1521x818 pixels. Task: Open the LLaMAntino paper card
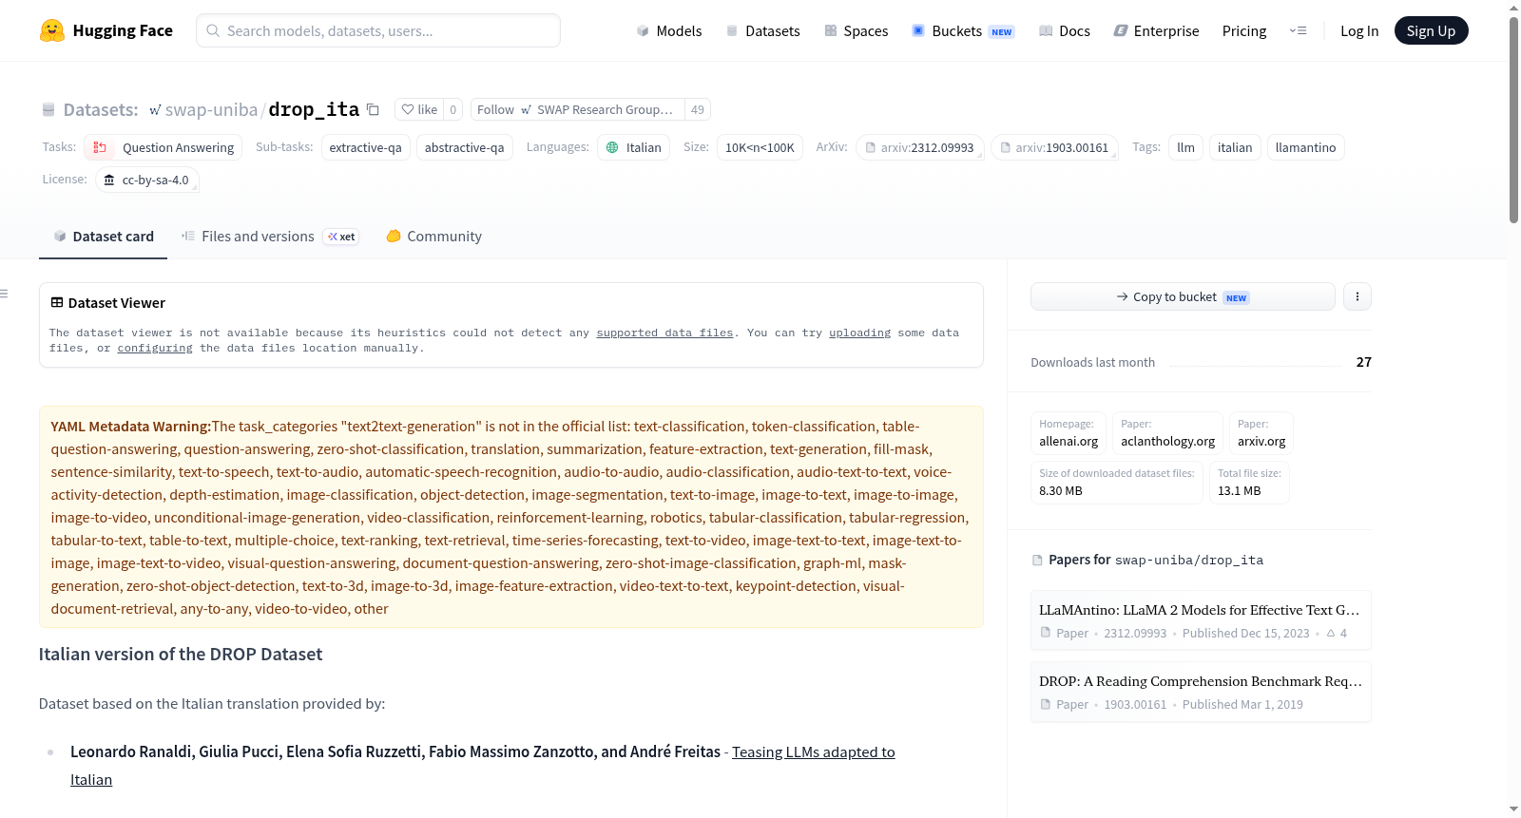(1201, 620)
